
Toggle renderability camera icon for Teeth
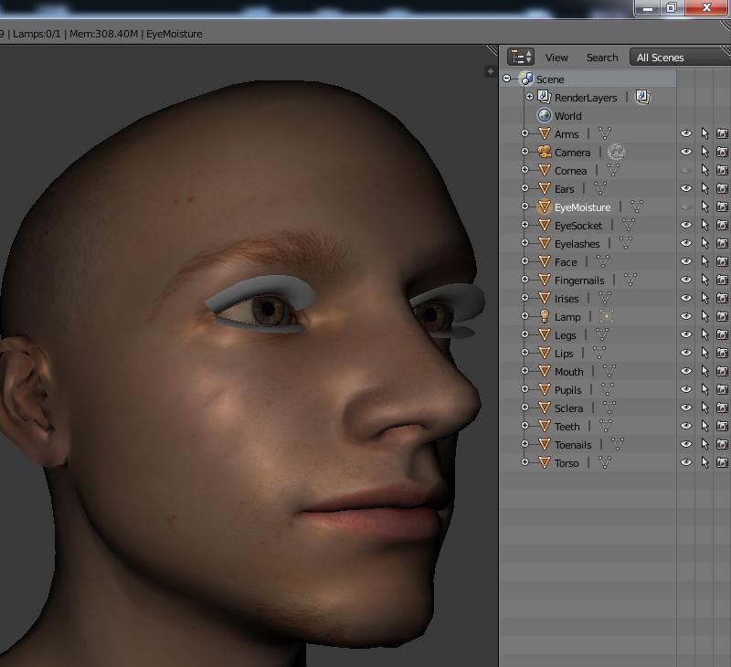coord(722,426)
